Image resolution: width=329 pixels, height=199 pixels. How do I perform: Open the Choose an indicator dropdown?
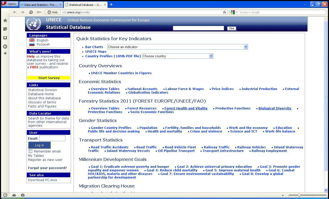tap(178, 47)
